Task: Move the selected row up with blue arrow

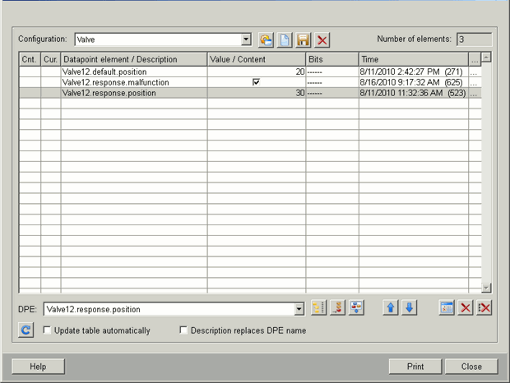Action: (x=391, y=308)
